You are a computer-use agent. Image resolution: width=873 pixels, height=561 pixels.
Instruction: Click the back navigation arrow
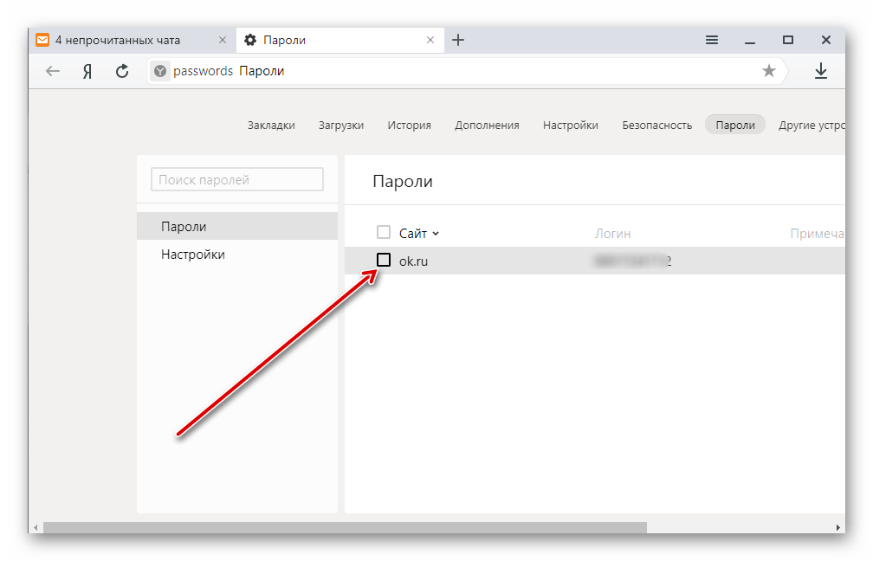point(53,71)
